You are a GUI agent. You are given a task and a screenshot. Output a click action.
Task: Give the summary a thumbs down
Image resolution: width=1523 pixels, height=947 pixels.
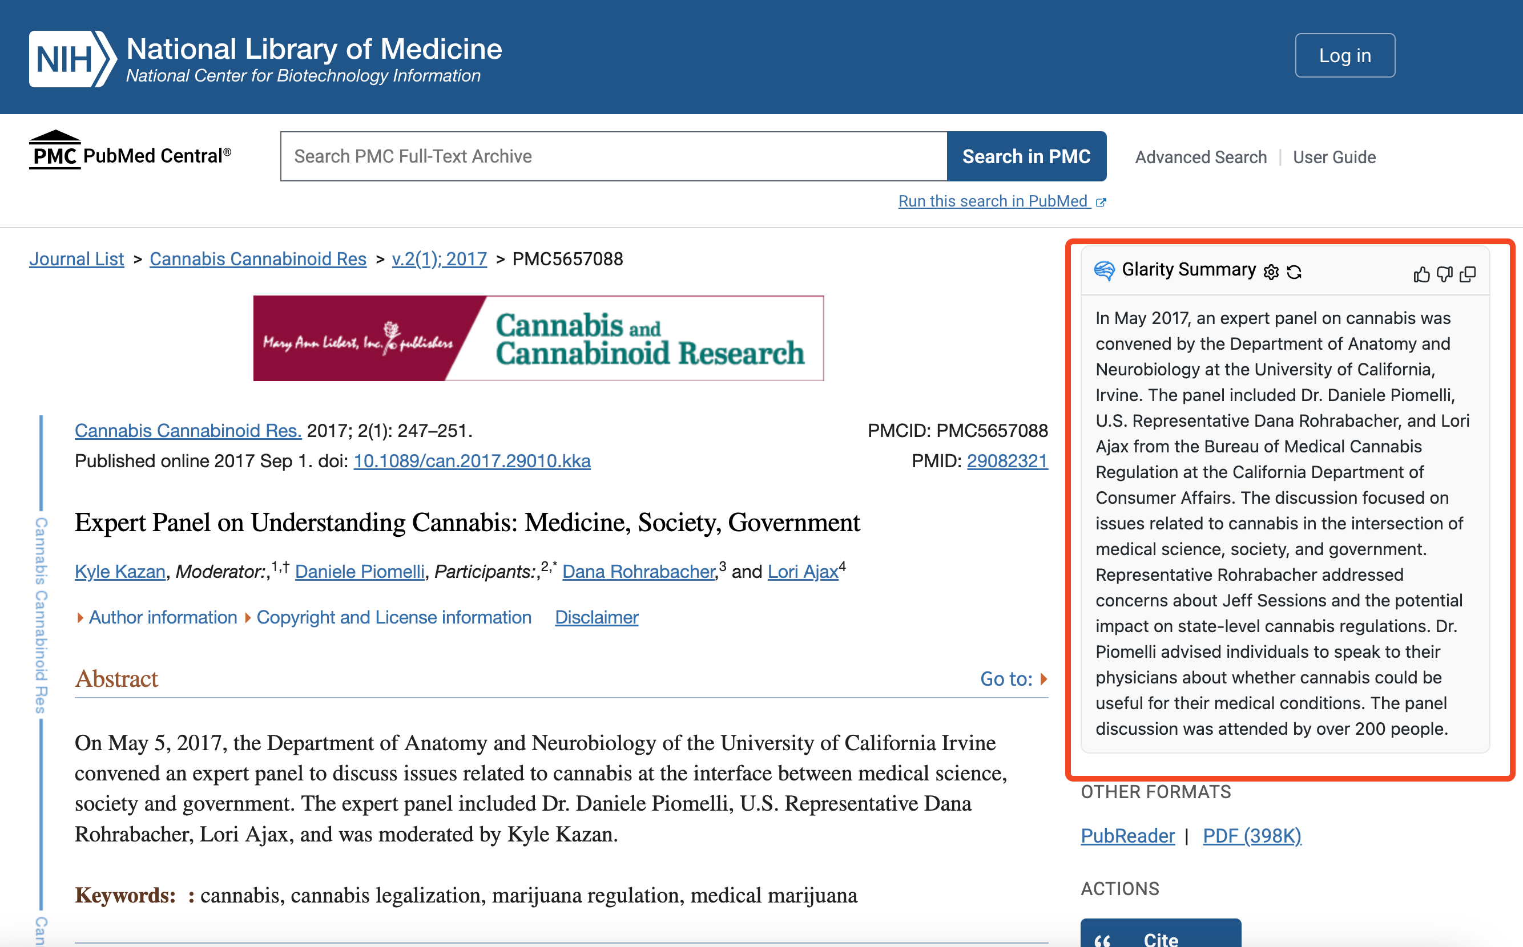point(1445,274)
